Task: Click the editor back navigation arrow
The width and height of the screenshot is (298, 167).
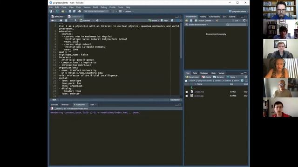Action: pos(53,20)
